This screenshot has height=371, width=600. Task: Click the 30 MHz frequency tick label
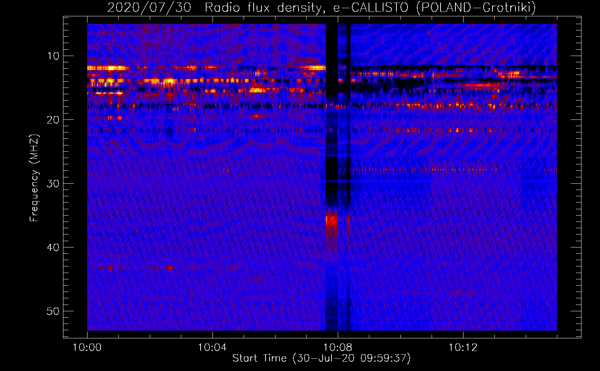click(x=53, y=184)
